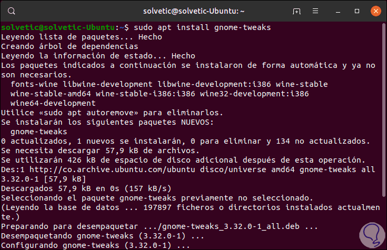Viewport: 387px width, 250px height.
Task: Close the terminal window
Action: coord(375,11)
